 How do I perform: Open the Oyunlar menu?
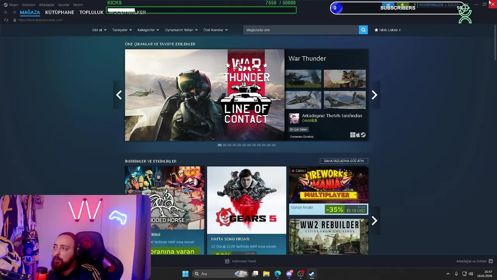64,5
